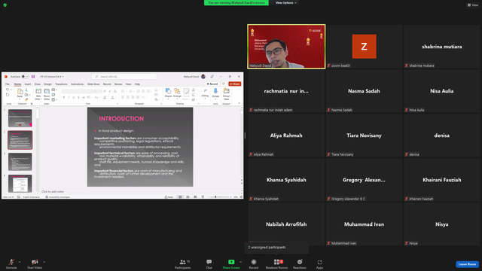The height and width of the screenshot is (271, 482).
Task: Click the green encryption shield icon
Action: tap(5, 5)
